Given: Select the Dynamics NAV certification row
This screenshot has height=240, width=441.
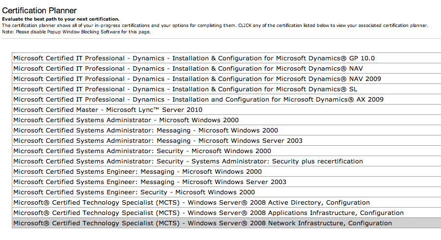Looking at the screenshot, I should click(188, 69).
